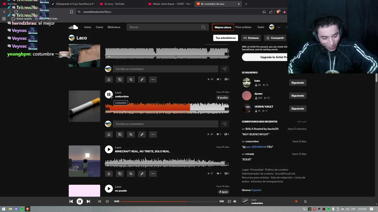Mute the volume in the player bar
378x212 pixels.
tap(235, 201)
